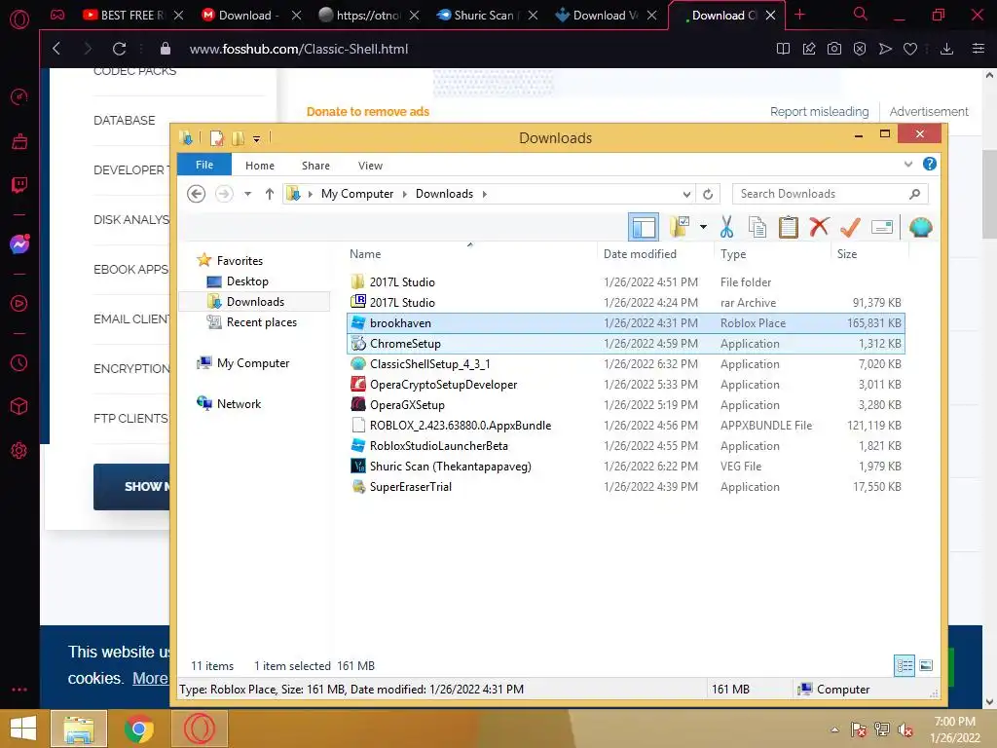The image size is (997, 748).
Task: Click the red X Delete icon in toolbar
Action: pyautogui.click(x=819, y=226)
